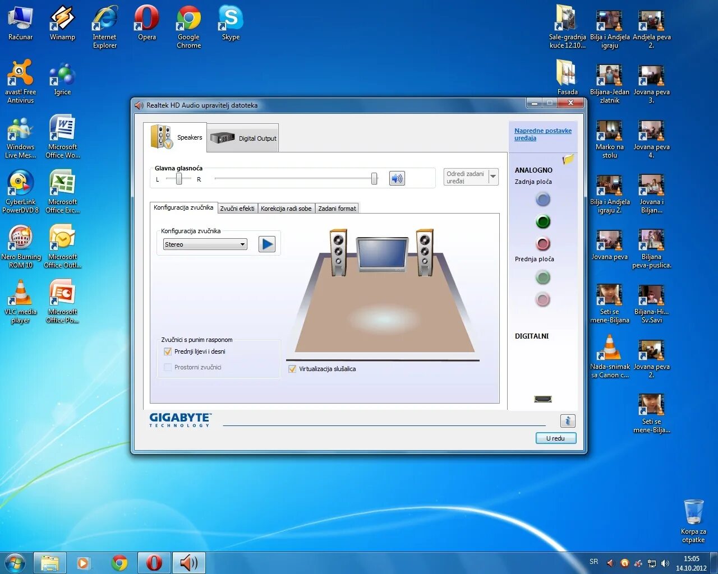Select Konfiguracija zvučnika tab
718x574 pixels.
click(x=183, y=207)
